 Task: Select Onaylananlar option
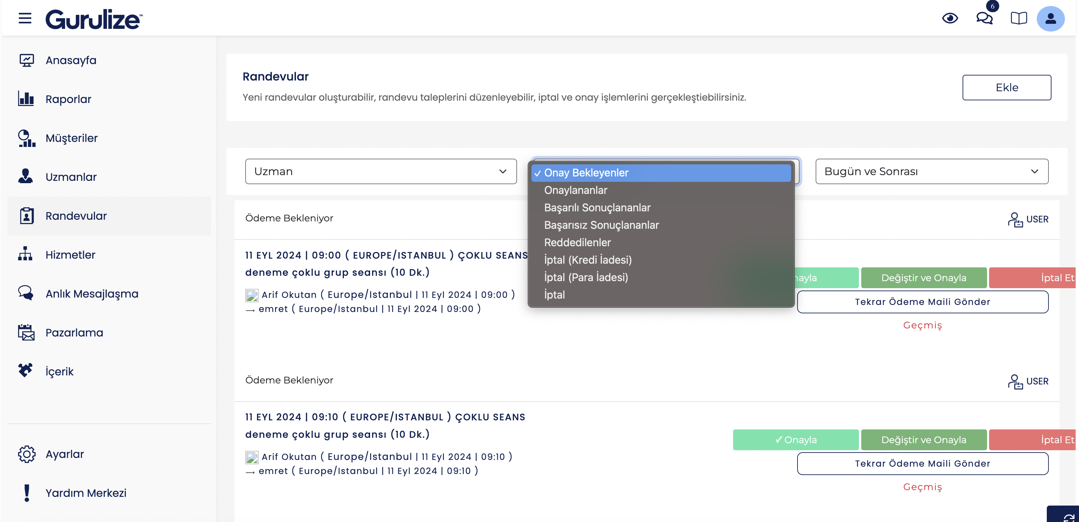click(x=661, y=190)
